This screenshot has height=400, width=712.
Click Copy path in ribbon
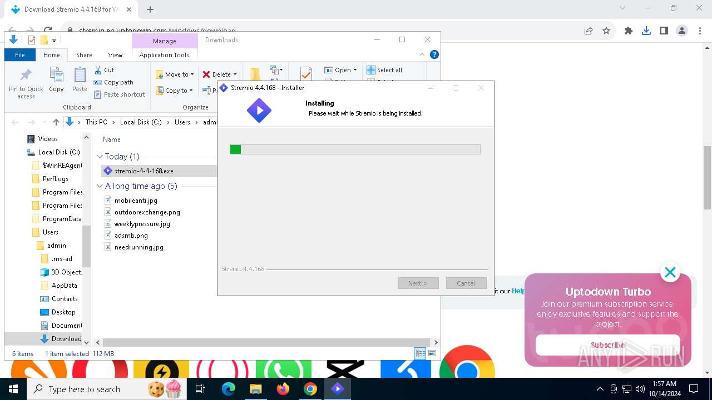coord(113,82)
